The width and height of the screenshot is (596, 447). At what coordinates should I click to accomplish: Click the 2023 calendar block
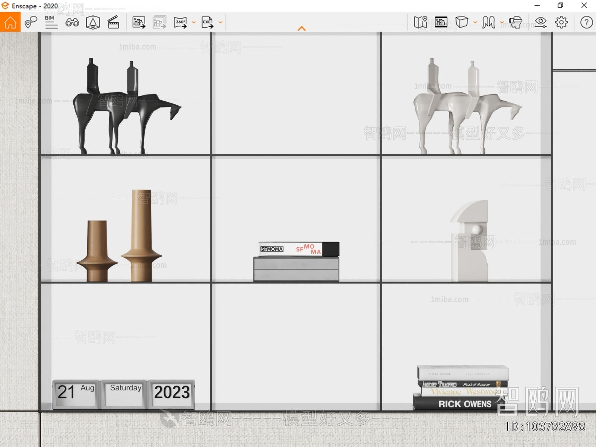172,394
